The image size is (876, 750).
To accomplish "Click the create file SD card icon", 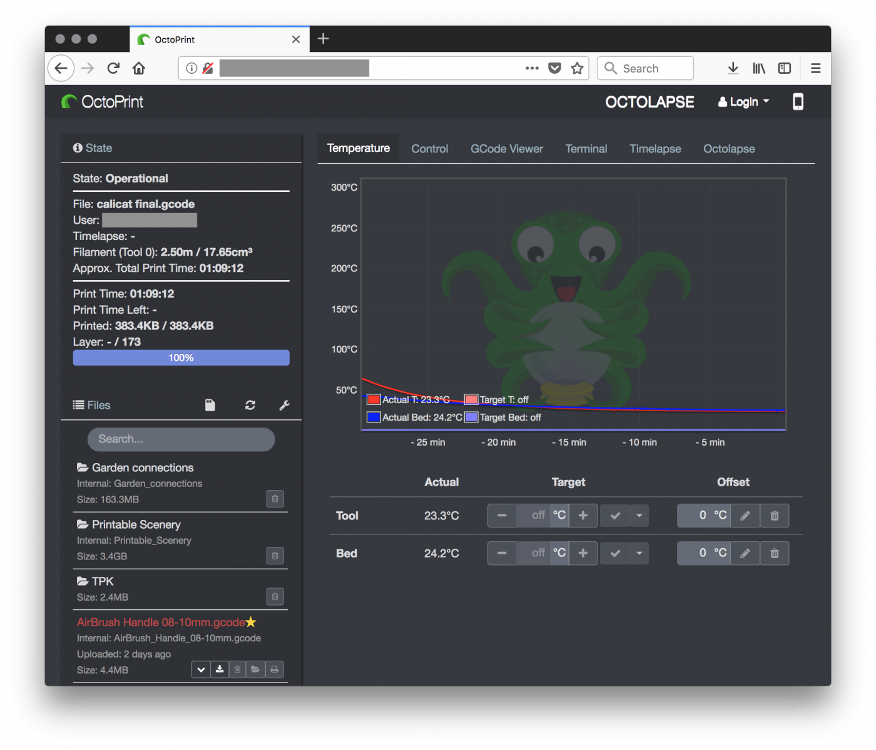I will (x=210, y=405).
